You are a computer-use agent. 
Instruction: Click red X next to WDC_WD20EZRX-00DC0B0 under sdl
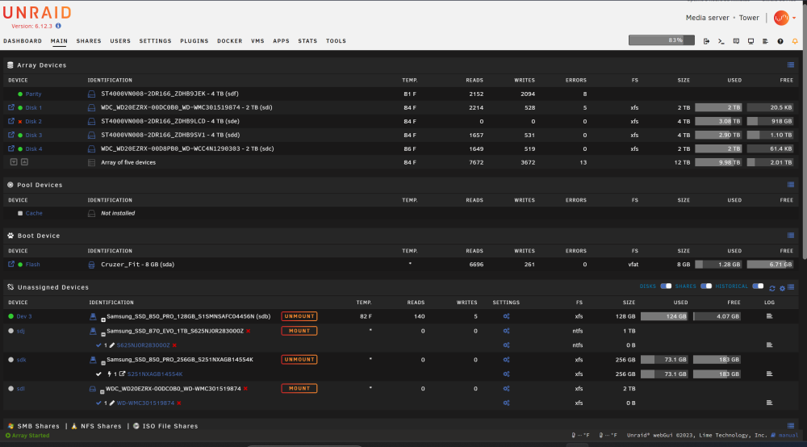245,388
